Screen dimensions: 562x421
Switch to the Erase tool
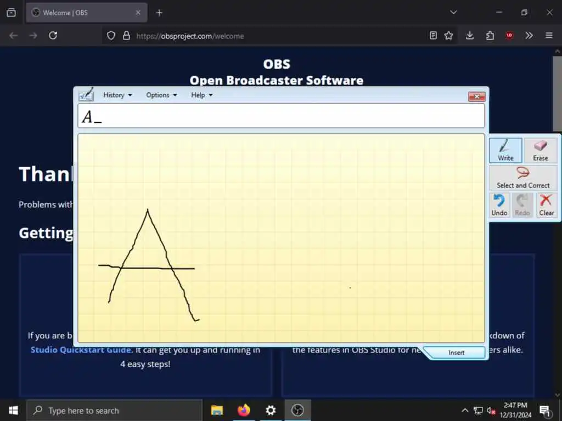click(x=540, y=150)
